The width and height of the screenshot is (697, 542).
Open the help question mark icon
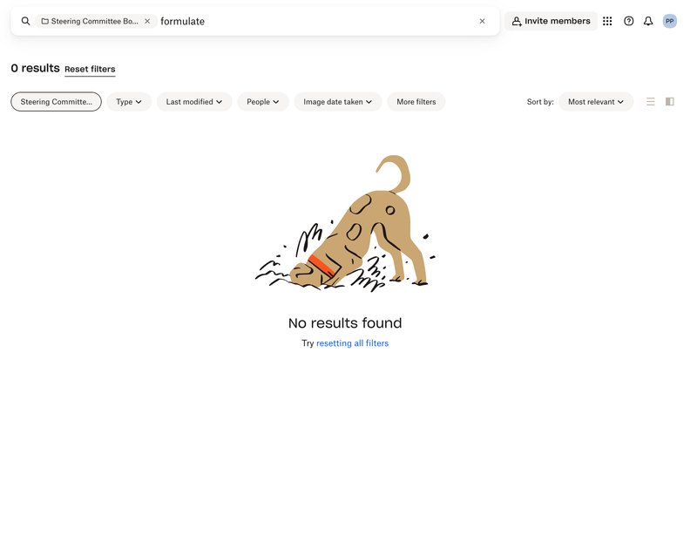click(x=628, y=21)
